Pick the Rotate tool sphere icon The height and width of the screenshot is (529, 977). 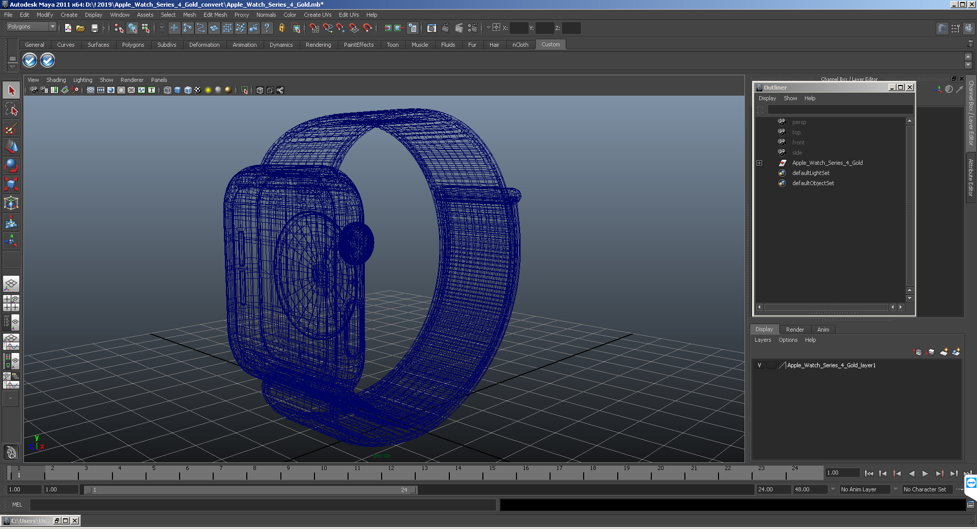[11, 165]
